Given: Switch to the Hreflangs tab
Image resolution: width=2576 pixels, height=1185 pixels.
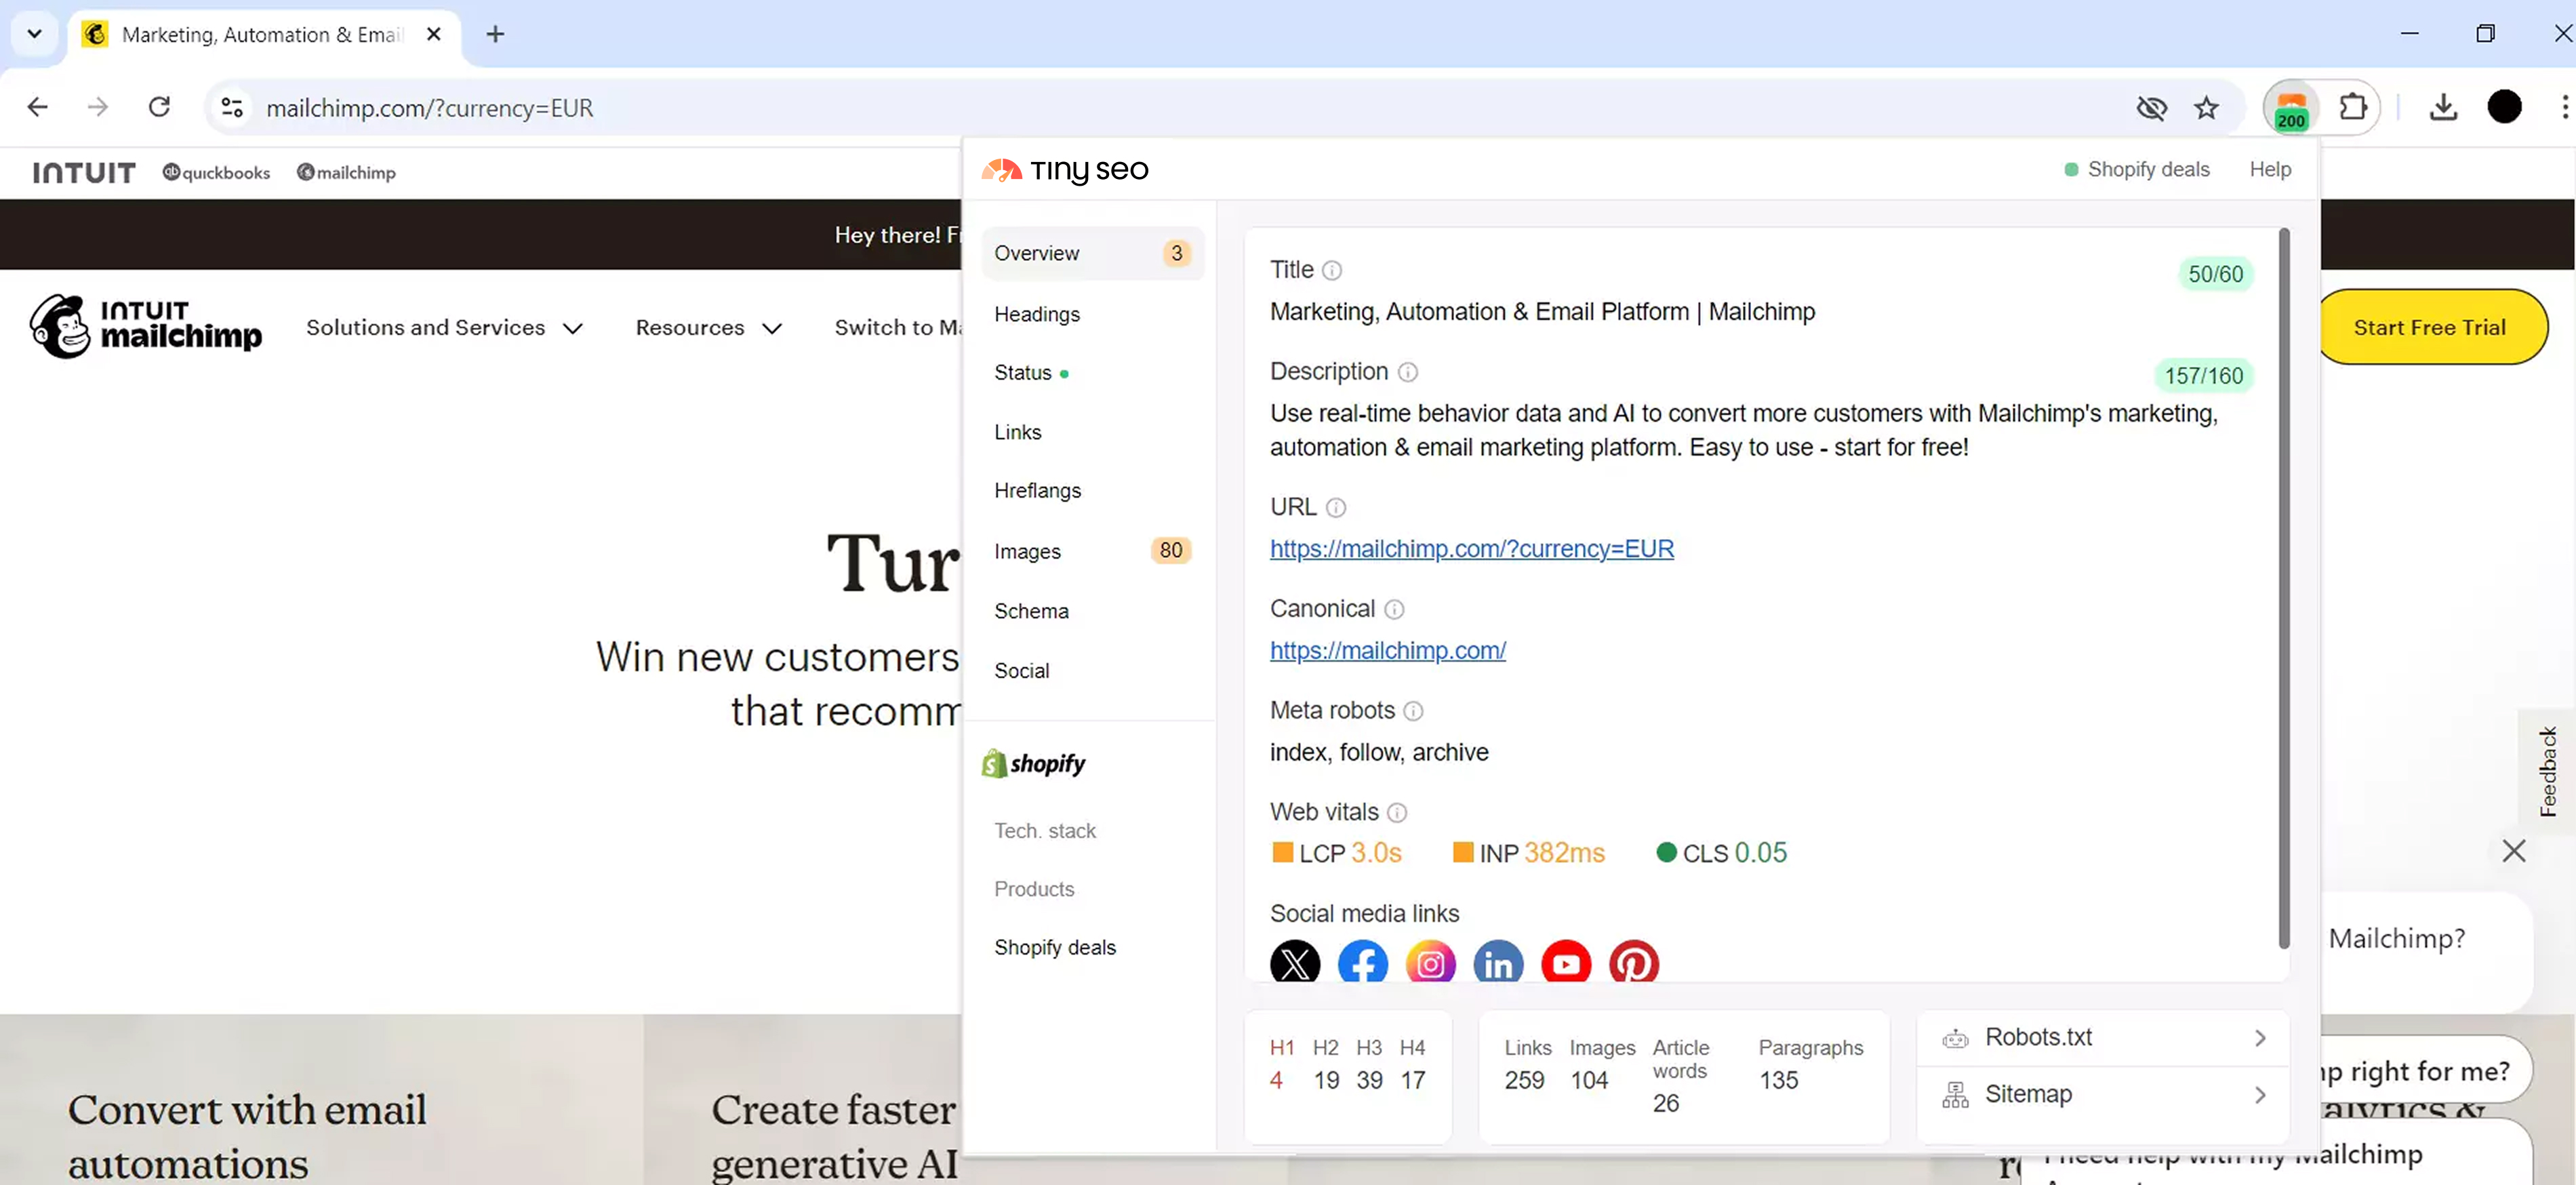Looking at the screenshot, I should pyautogui.click(x=1037, y=491).
